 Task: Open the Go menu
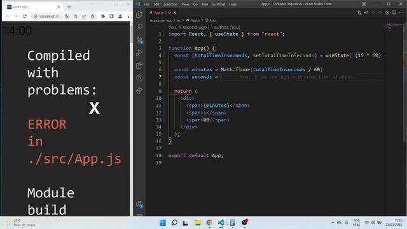coord(195,4)
